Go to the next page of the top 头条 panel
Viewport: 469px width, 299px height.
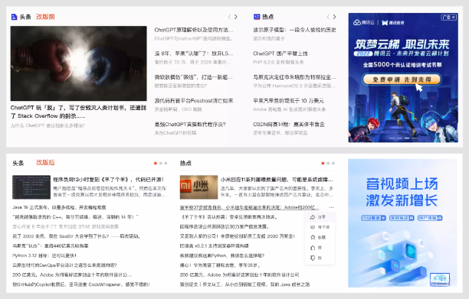coord(236,17)
